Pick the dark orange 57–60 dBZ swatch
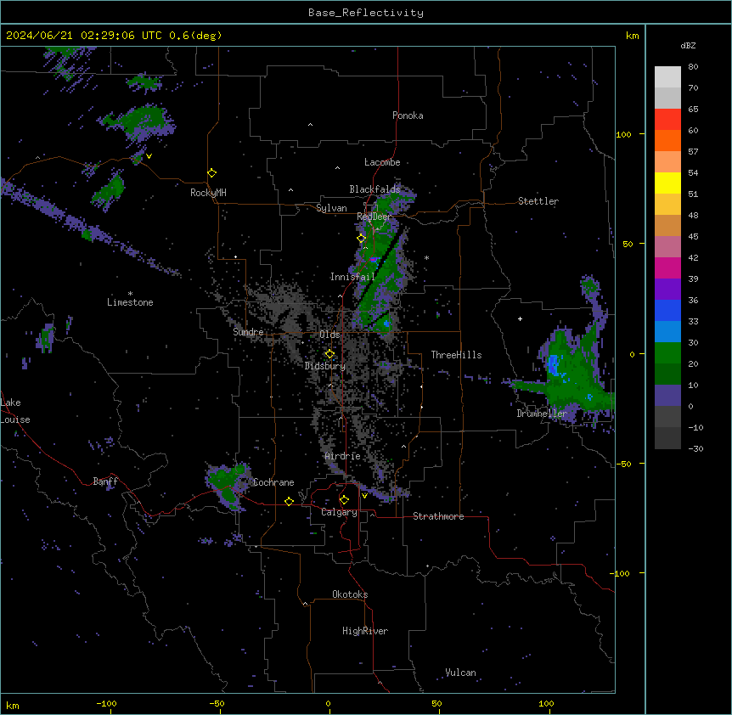Image resolution: width=732 pixels, height=715 pixels. [x=667, y=140]
